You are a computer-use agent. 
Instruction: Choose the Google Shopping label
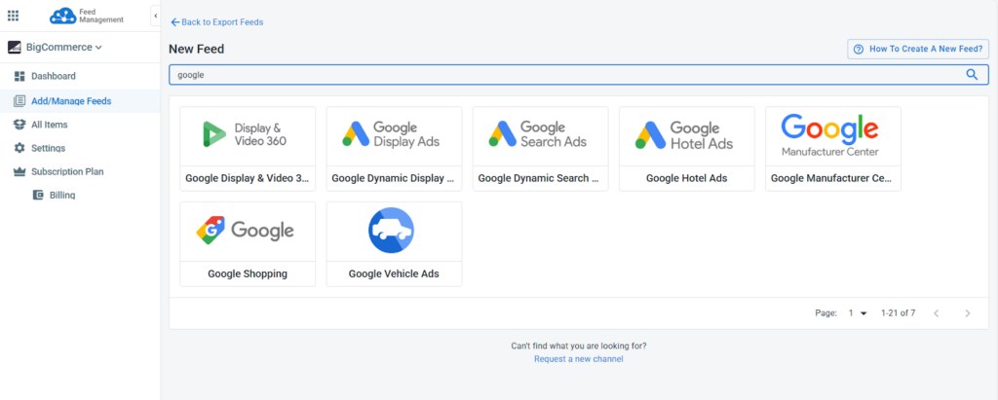pyautogui.click(x=248, y=274)
